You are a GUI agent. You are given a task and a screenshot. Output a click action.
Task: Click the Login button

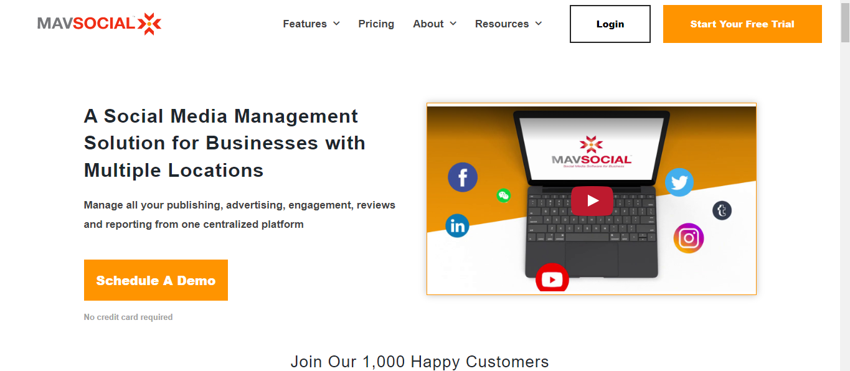pyautogui.click(x=610, y=24)
